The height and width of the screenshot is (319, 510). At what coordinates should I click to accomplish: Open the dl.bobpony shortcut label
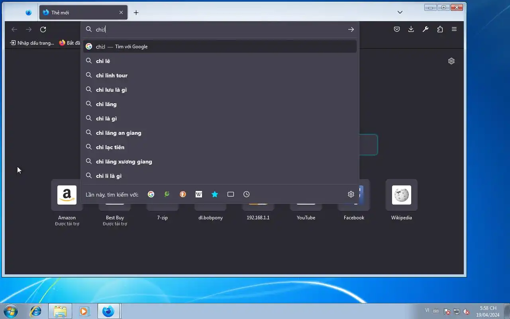click(210, 218)
